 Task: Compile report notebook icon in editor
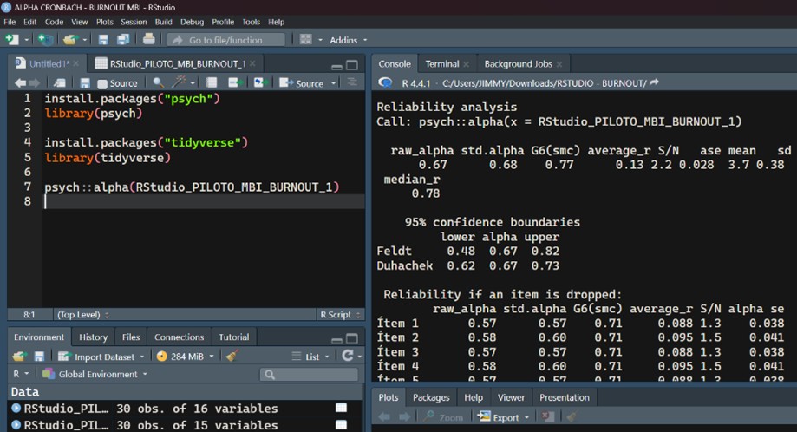tap(212, 82)
